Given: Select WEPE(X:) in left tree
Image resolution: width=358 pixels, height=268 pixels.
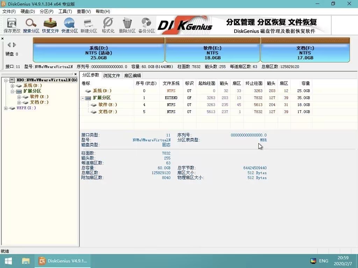Looking at the screenshot, I should [26, 108].
